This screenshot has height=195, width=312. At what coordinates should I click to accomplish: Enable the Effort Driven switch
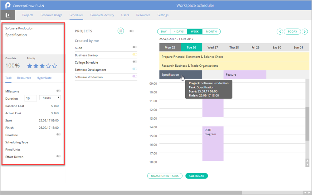click(58, 157)
